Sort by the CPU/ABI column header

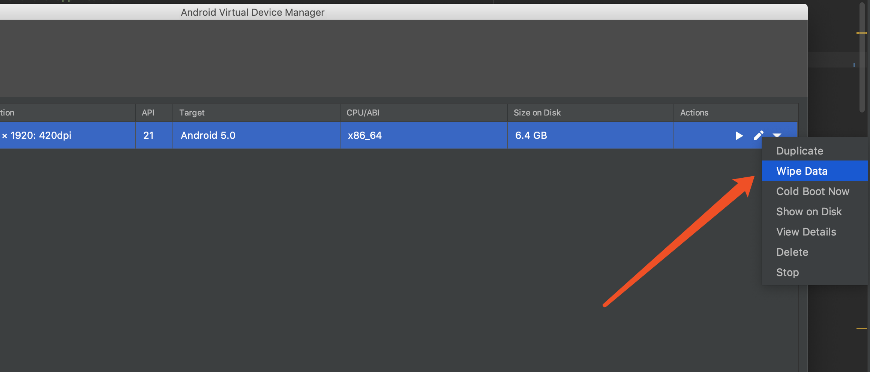pos(424,112)
